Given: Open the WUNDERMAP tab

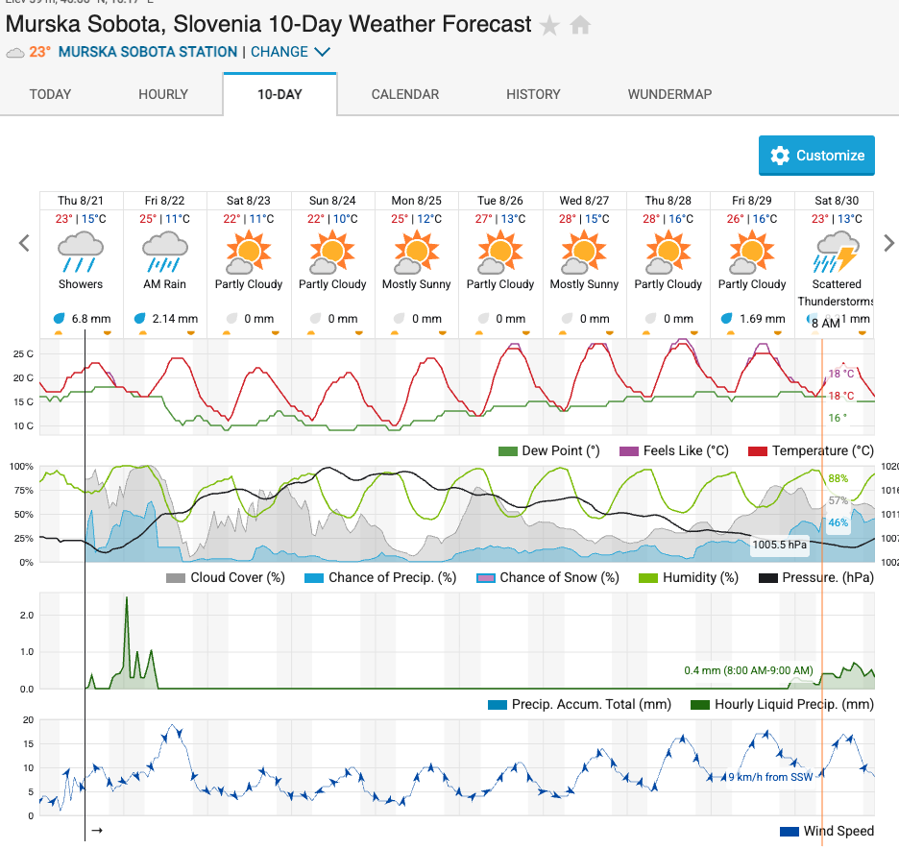Looking at the screenshot, I should 668,94.
